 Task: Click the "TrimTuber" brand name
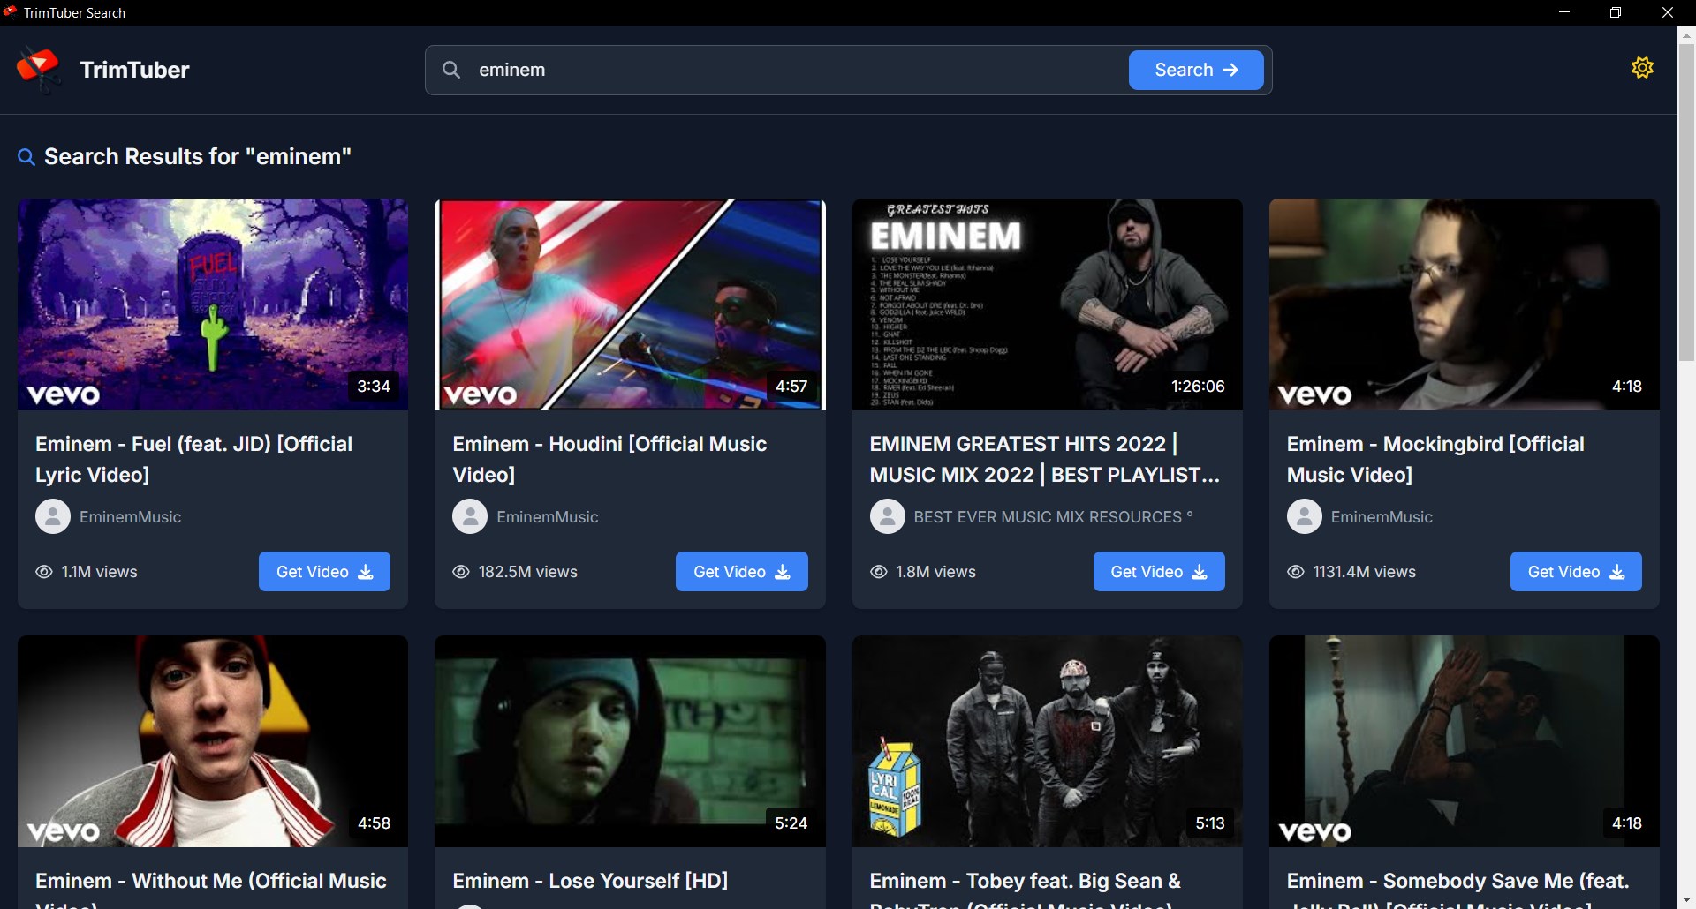point(134,70)
